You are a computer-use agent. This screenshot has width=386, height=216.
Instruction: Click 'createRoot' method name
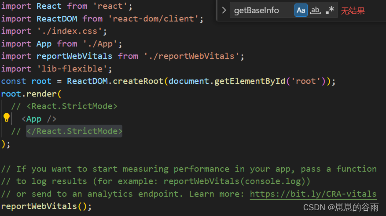(x=138, y=81)
